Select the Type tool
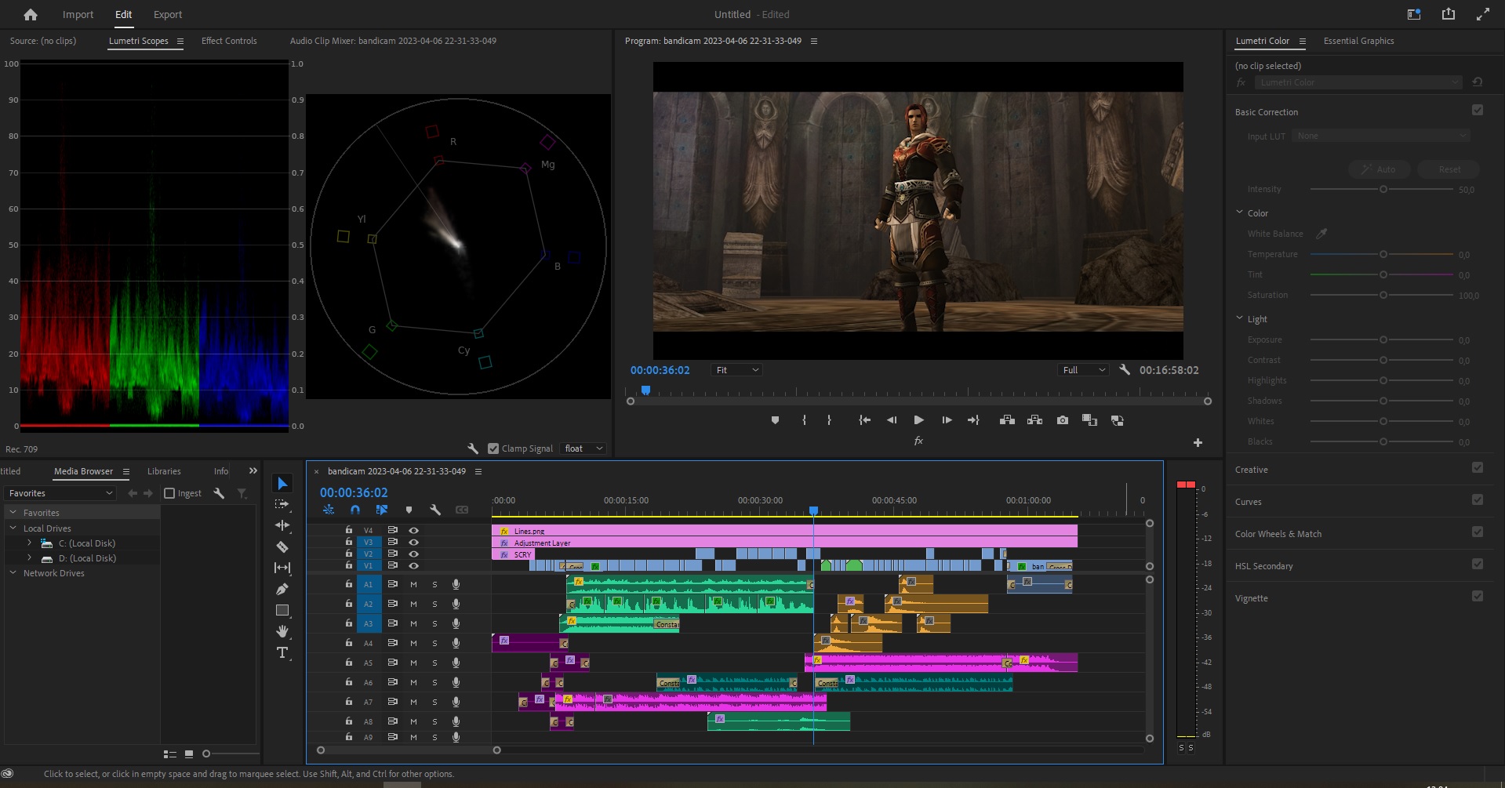The width and height of the screenshot is (1505, 788). [x=282, y=653]
